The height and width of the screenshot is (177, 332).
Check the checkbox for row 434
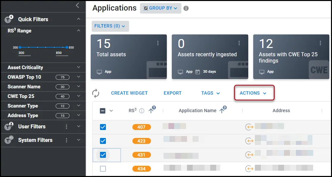(103, 169)
